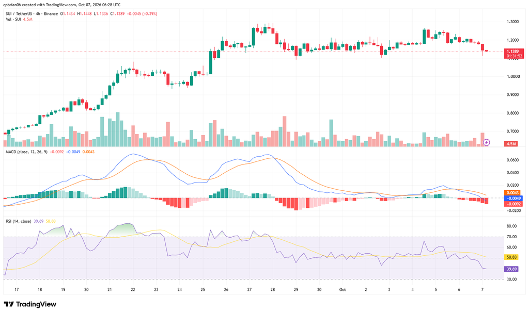Click date label 26 on the time axis
This screenshot has height=314, width=529.
226,289
